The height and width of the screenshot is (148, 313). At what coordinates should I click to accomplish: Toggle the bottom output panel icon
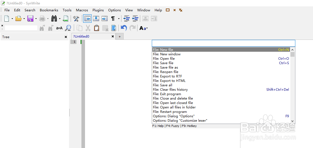[96, 19]
